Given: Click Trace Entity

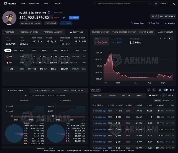Looking at the screenshot, I should [x=154, y=23].
